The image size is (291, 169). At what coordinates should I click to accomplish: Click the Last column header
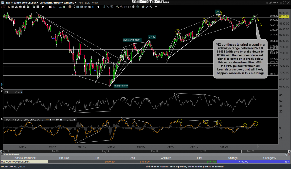point(199,158)
